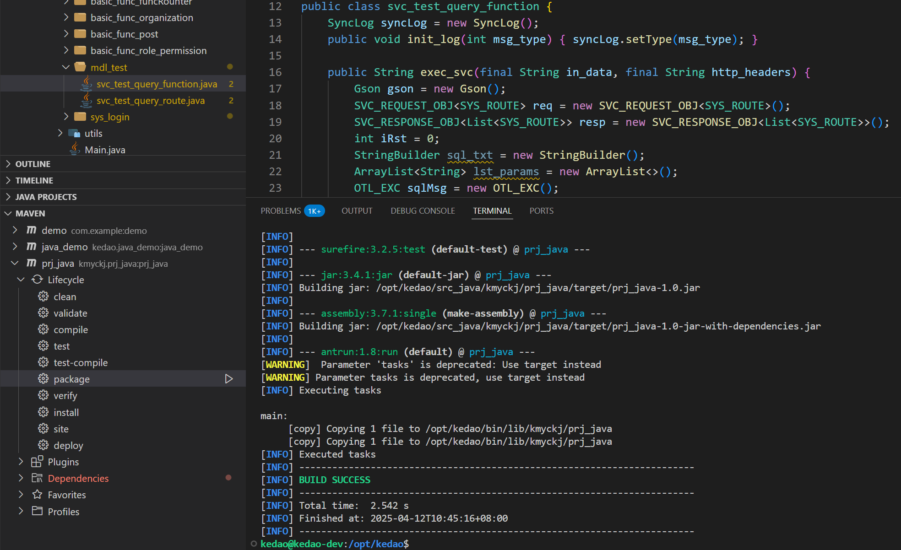Click the Profiles folder icon
Screen dimensions: 901x550
(x=37, y=511)
